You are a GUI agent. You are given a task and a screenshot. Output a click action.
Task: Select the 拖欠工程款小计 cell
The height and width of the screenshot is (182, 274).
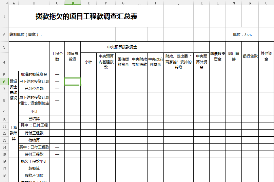pos(34,161)
